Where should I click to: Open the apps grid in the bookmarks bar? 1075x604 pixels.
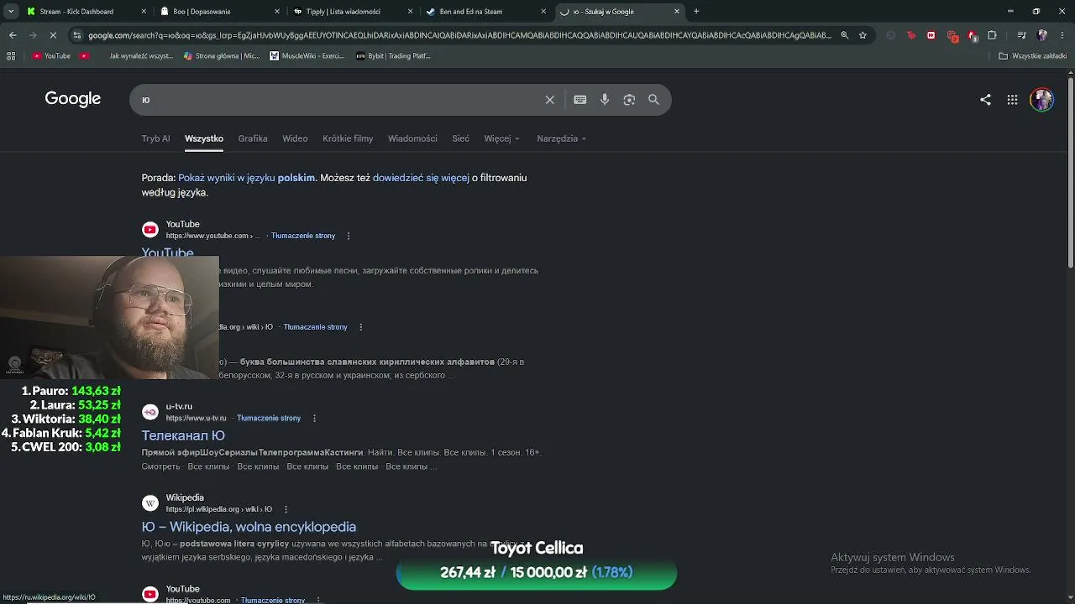point(11,56)
